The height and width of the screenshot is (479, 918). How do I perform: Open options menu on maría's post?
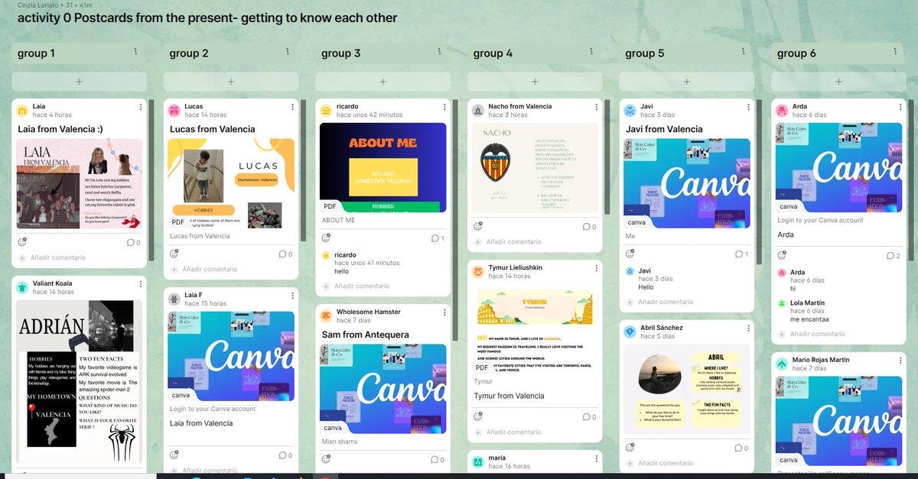click(596, 458)
